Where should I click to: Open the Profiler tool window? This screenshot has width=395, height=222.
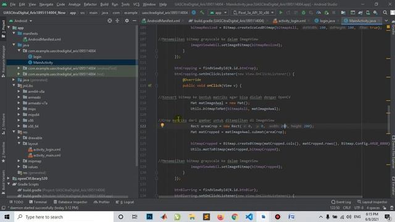[101, 202]
